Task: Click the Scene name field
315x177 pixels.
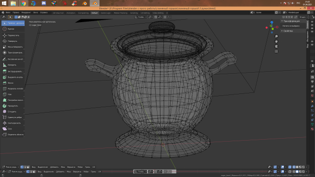Action: click(265, 12)
